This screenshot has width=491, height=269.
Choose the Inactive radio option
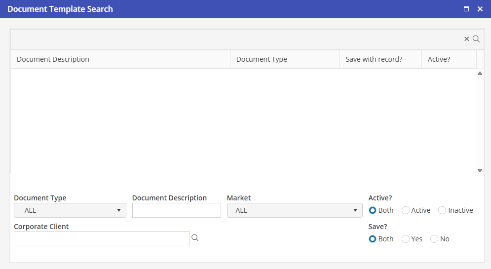[442, 210]
